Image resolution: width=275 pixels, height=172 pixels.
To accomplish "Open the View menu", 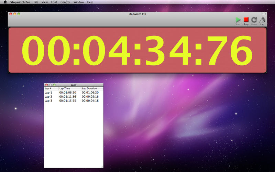I will tap(45, 2).
